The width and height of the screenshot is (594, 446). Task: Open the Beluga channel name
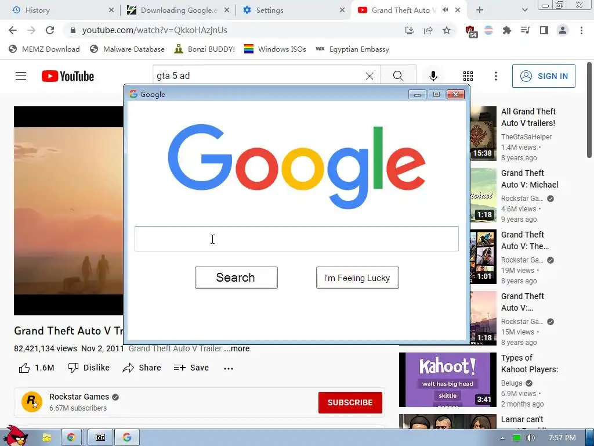(x=512, y=383)
